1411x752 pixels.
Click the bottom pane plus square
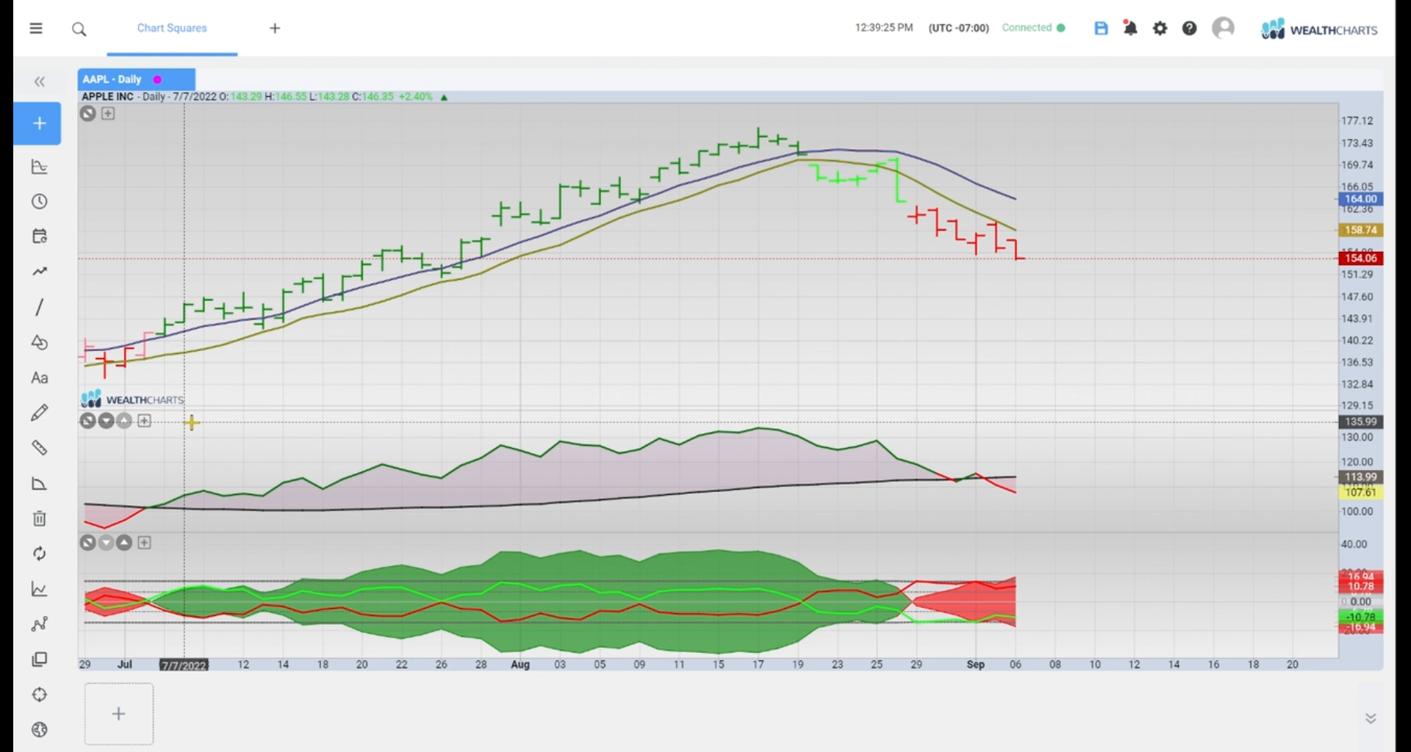click(145, 543)
